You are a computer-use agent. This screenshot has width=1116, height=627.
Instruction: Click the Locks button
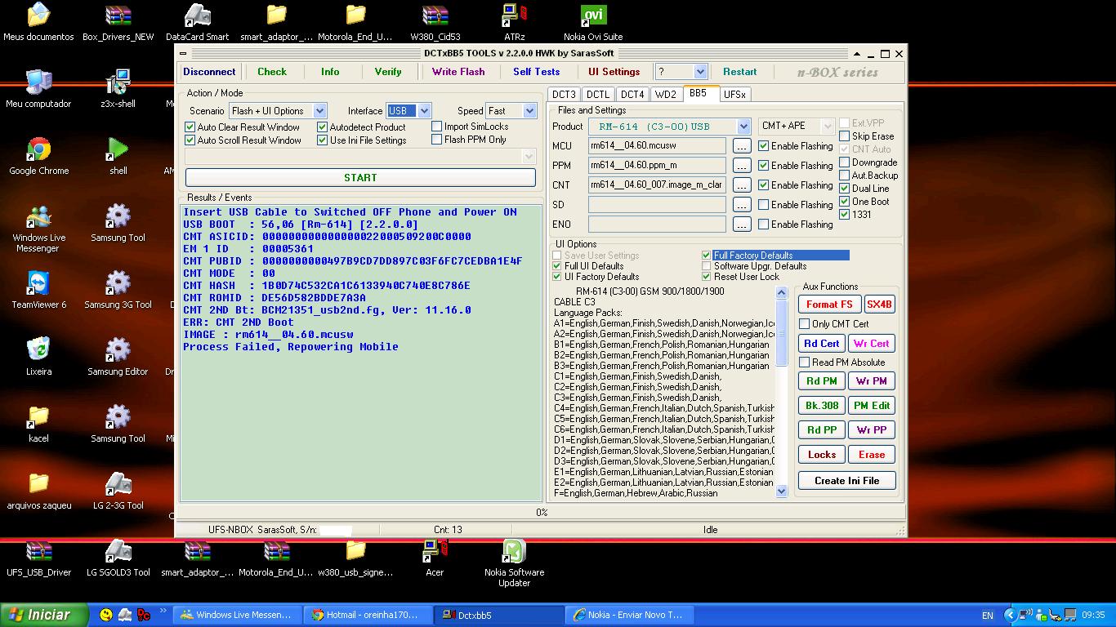pyautogui.click(x=821, y=455)
